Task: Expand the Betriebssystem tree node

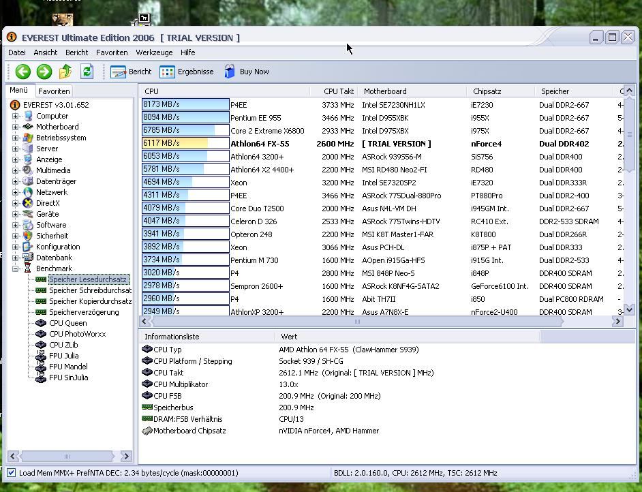Action: point(15,138)
